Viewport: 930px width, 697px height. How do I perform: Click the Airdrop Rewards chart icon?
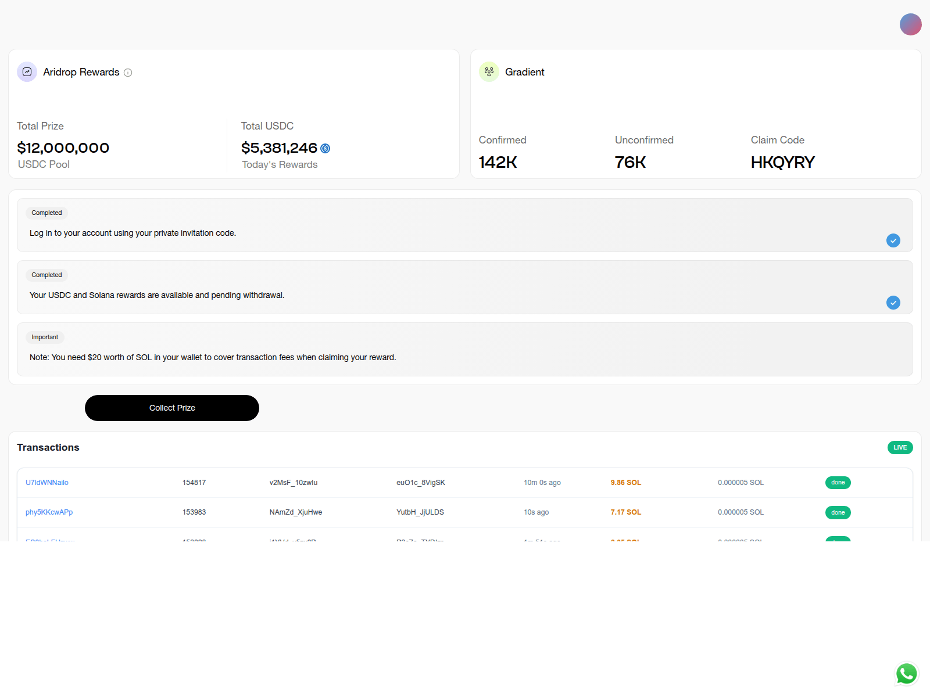click(27, 72)
